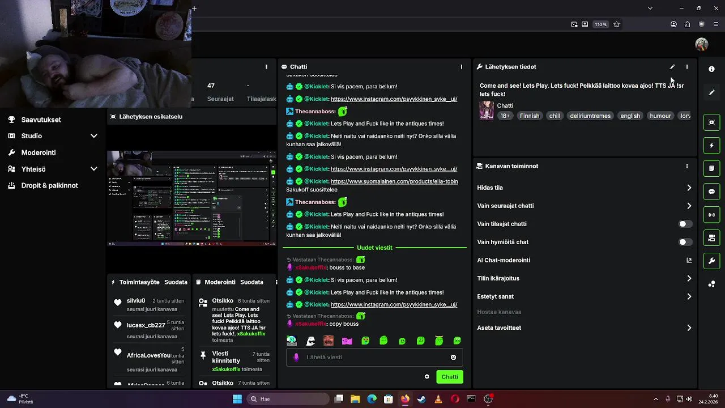Open the suomalainen.com product link
Viewport: 725px width, 408px height.
[x=394, y=181]
